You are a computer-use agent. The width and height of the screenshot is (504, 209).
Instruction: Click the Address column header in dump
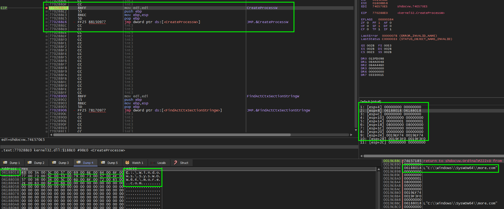tap(9, 169)
